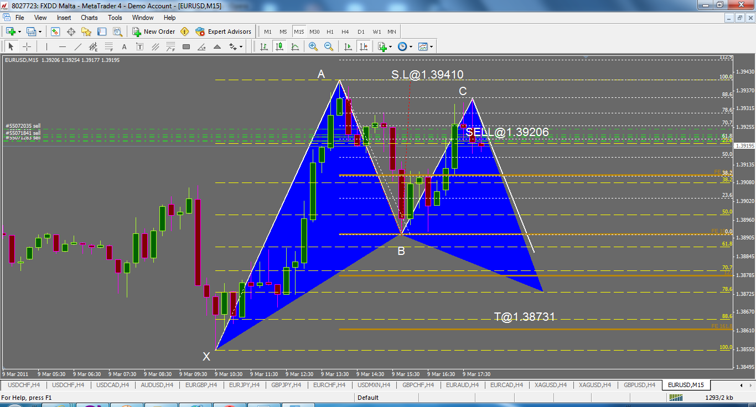
Task: Select the Triangle shape tool
Action: [x=217, y=46]
